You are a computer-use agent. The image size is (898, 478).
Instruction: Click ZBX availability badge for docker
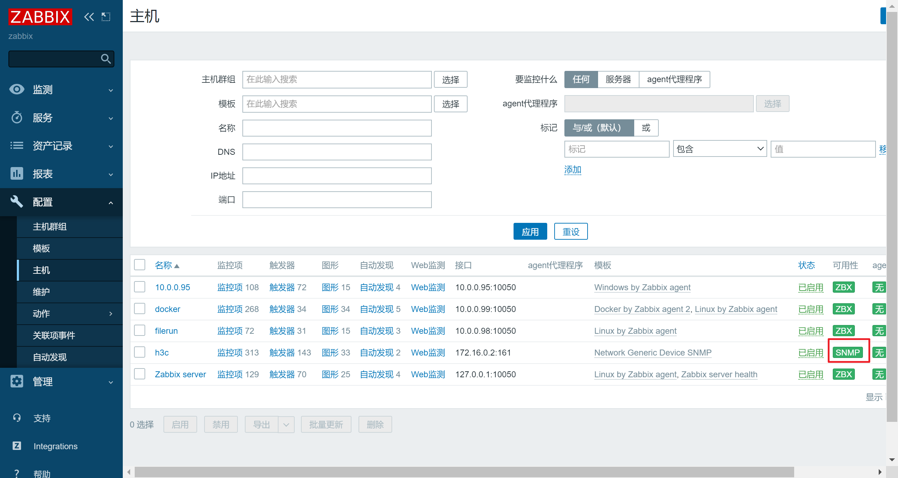coord(844,309)
